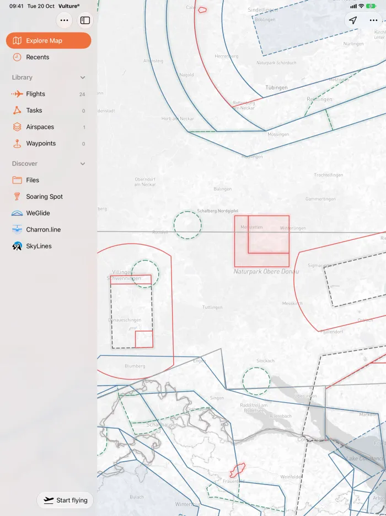
Task: Click the Tasks triangle icon
Action: coord(17,110)
